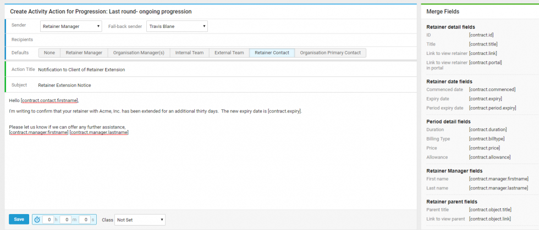Click the [contract.expiry] merge field

click(484, 99)
